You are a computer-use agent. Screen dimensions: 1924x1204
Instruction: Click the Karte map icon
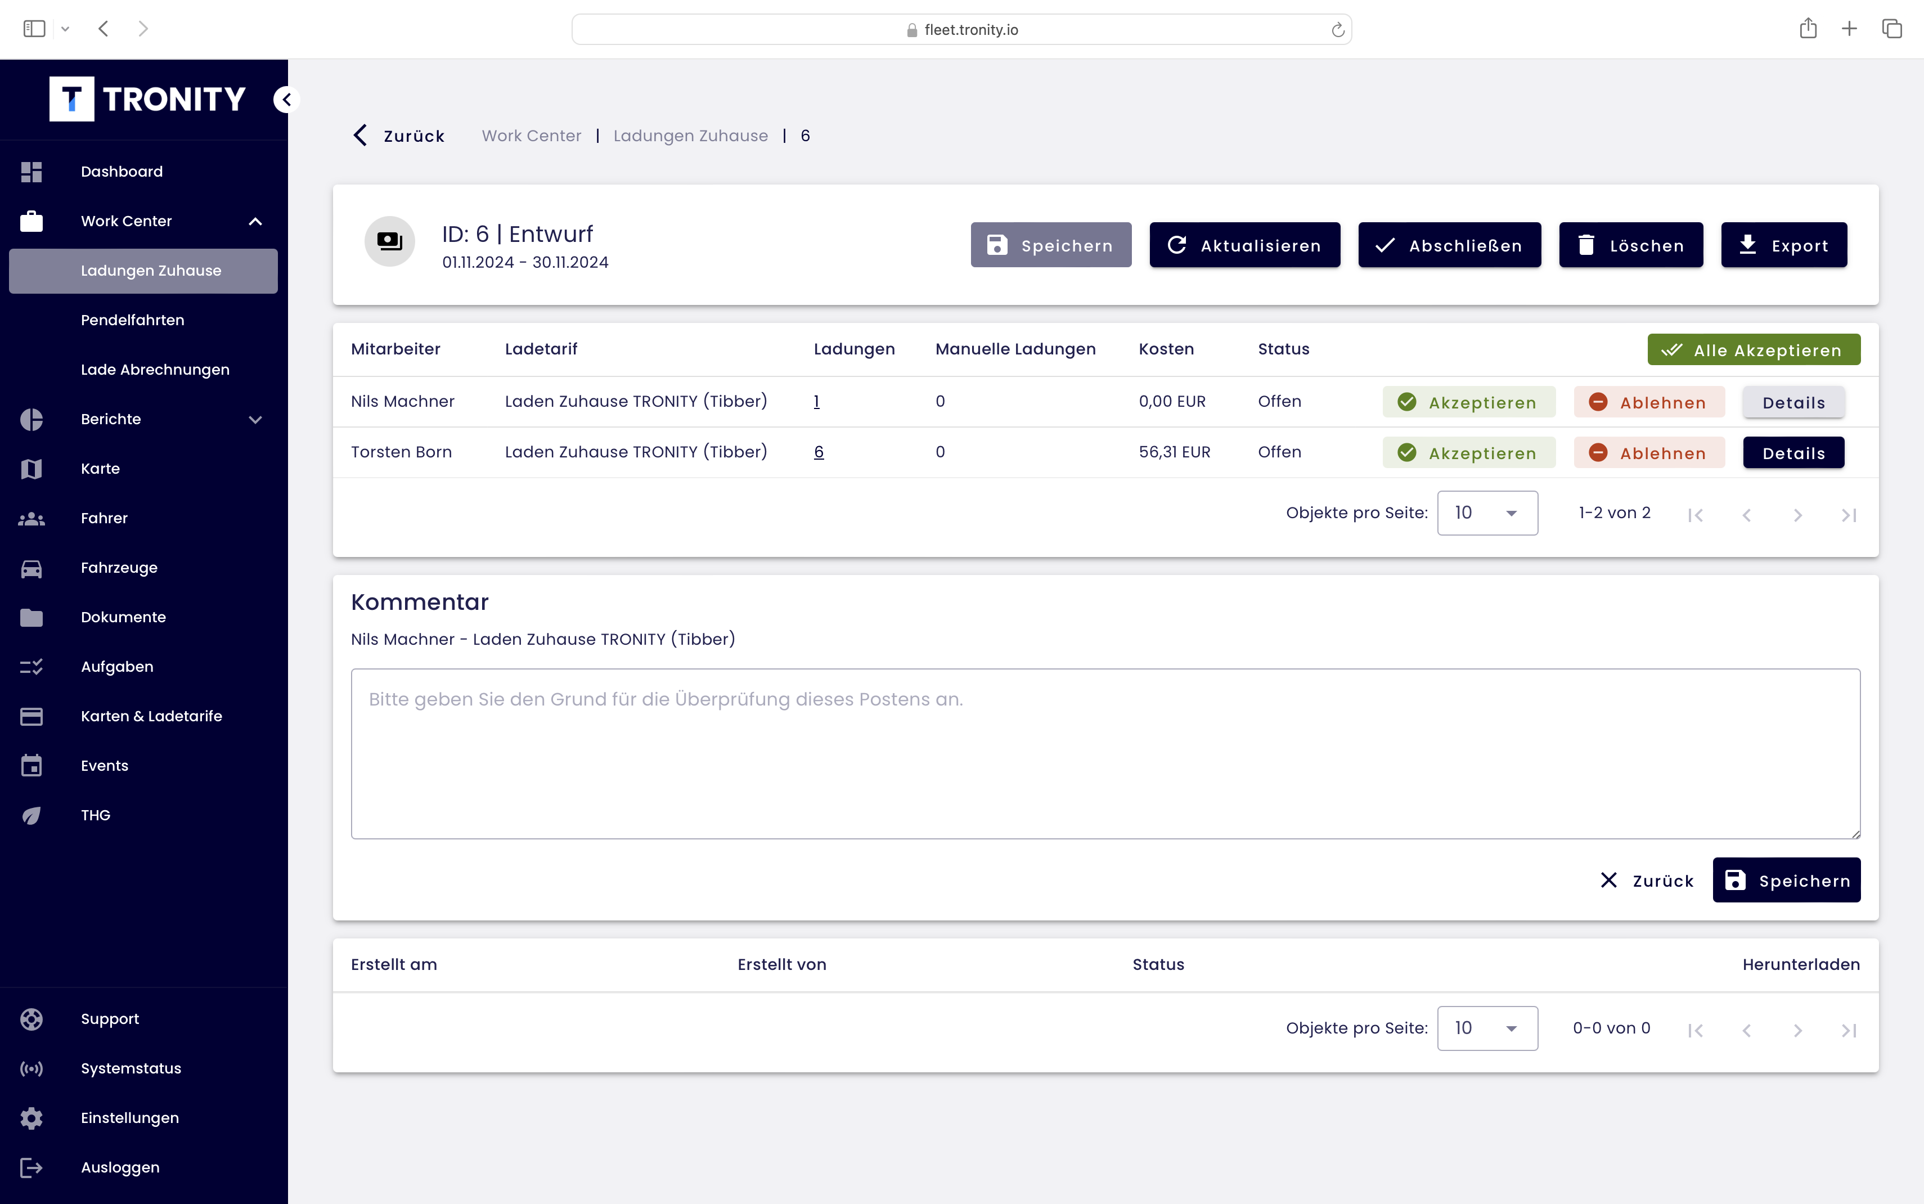click(31, 469)
